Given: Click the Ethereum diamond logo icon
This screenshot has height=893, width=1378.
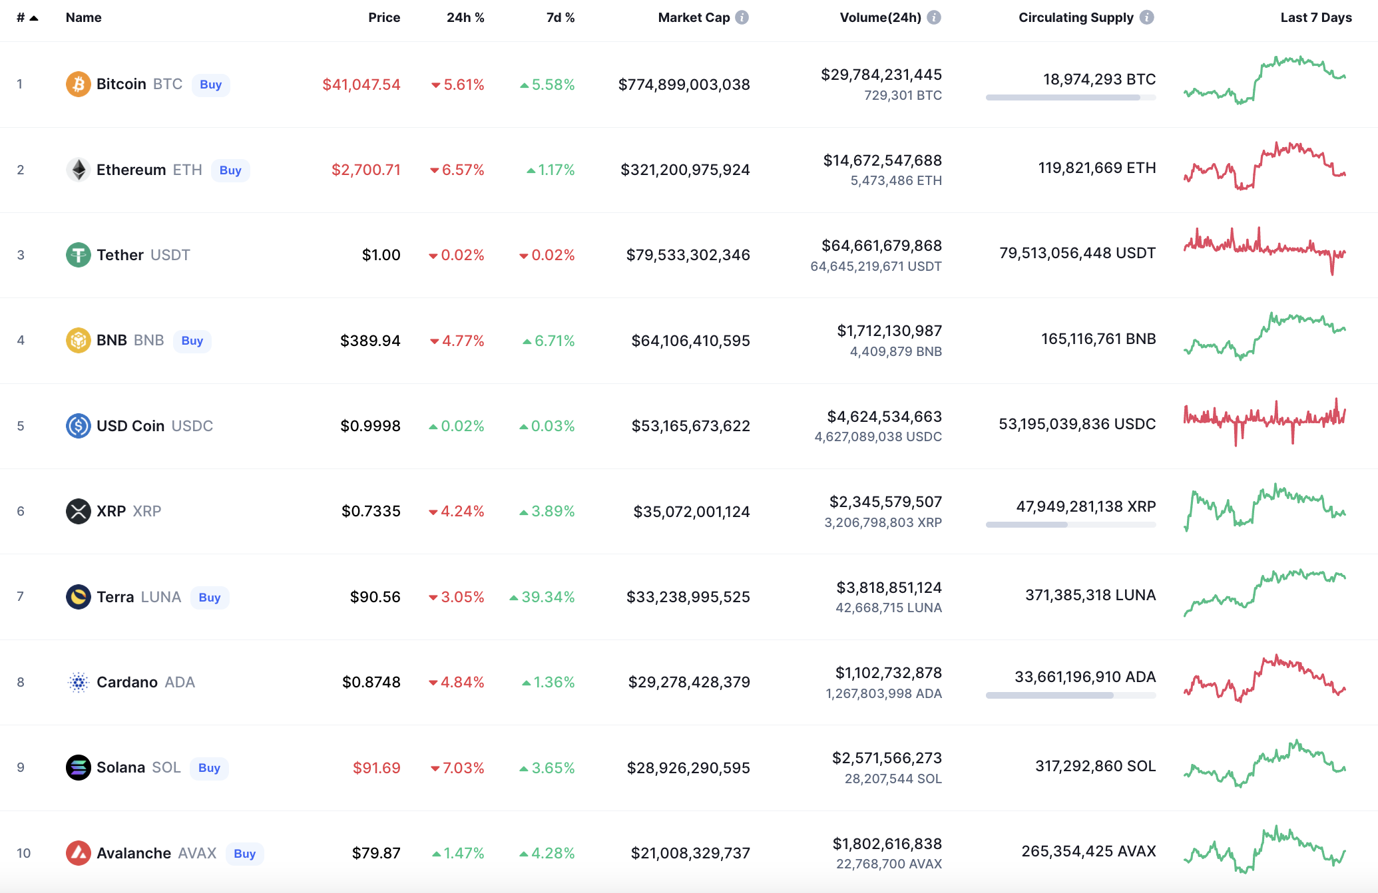Looking at the screenshot, I should [x=78, y=170].
